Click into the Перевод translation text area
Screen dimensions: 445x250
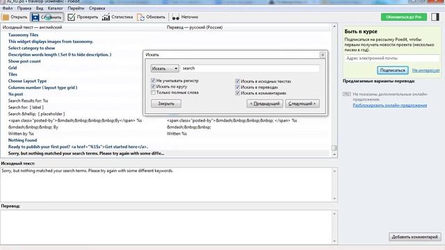coord(166,227)
